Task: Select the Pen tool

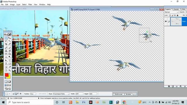Action: tap(6, 64)
